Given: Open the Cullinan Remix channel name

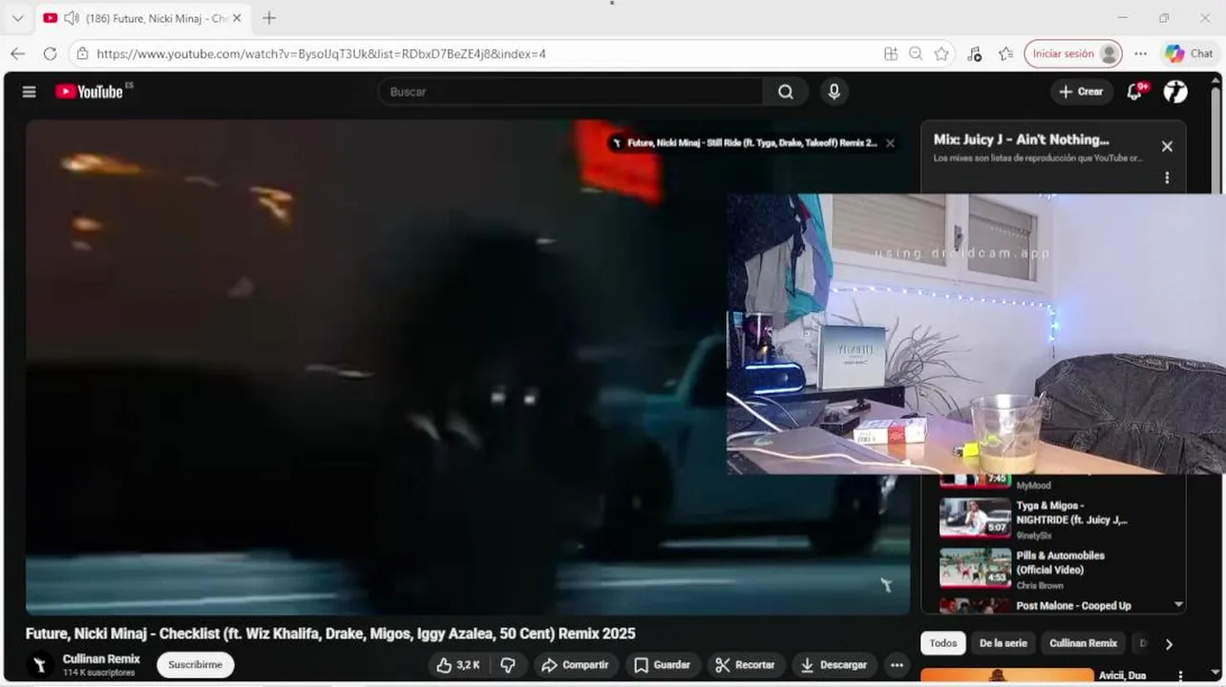Looking at the screenshot, I should (101, 659).
